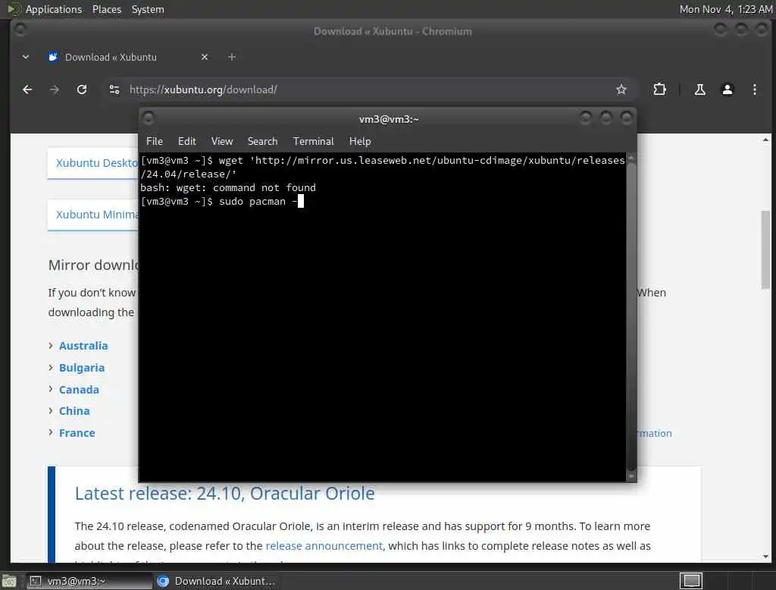Click the Mirror downloads heading

pos(93,265)
